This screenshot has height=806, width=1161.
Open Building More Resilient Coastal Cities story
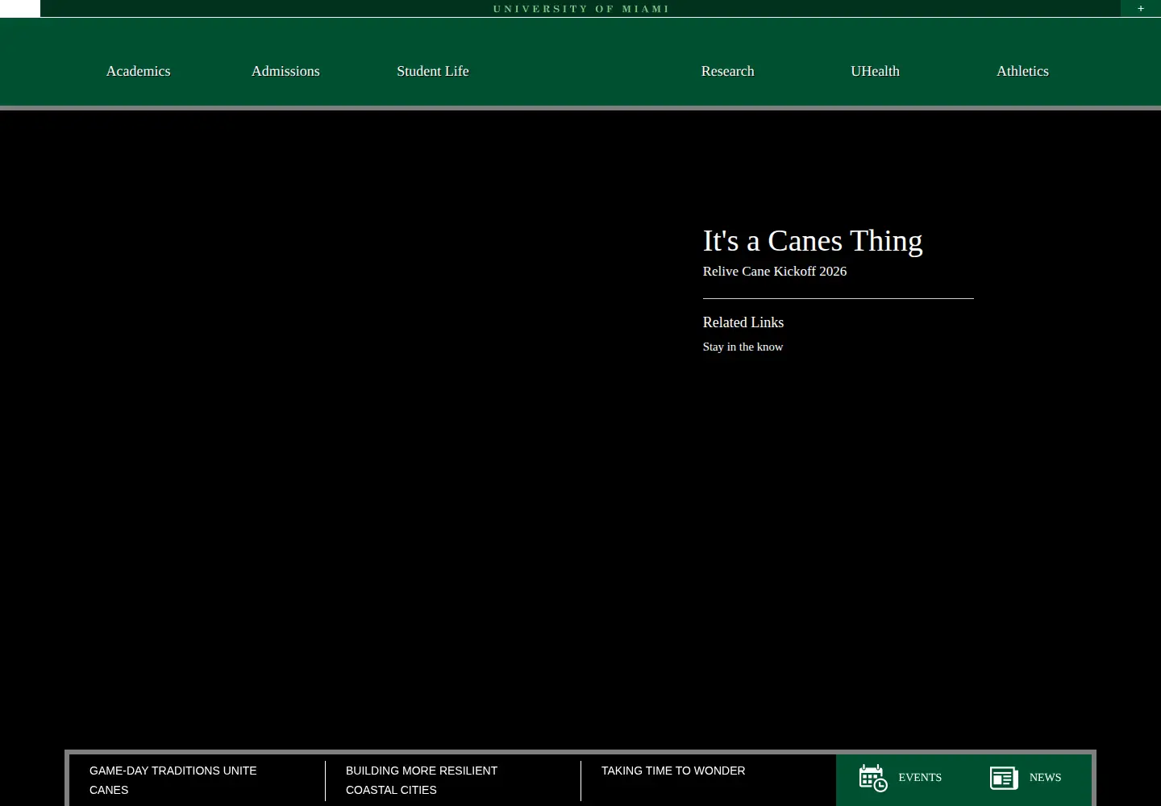(422, 780)
